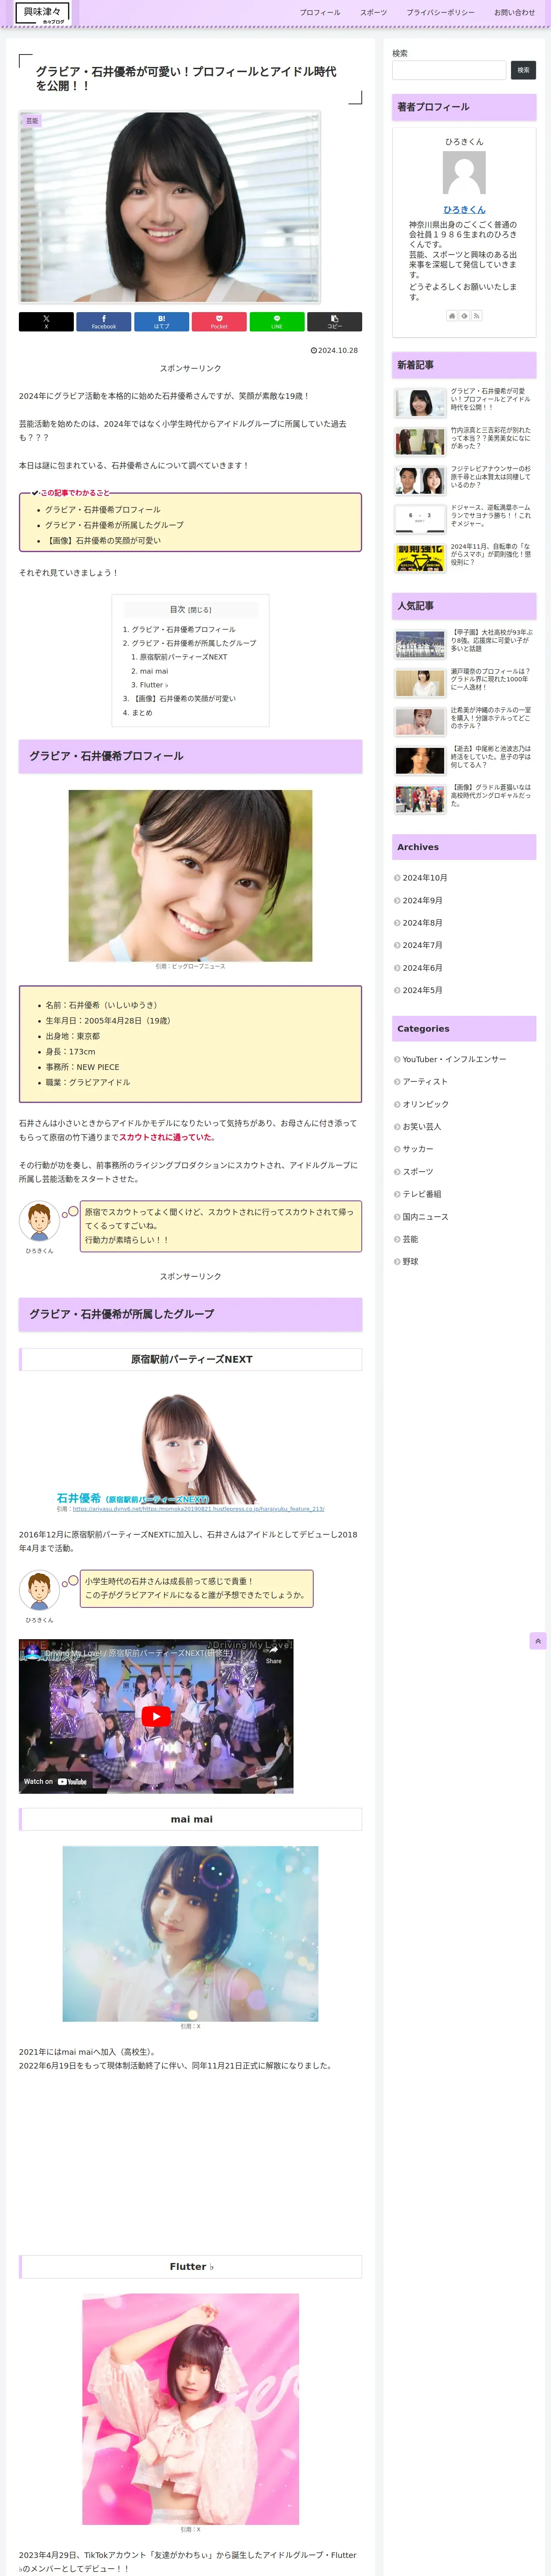The height and width of the screenshot is (2576, 551).
Task: Open ひろきくん author profile link
Action: tap(464, 210)
